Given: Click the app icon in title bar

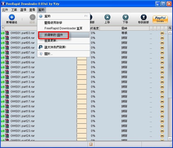Looking at the screenshot, I should (3, 4).
